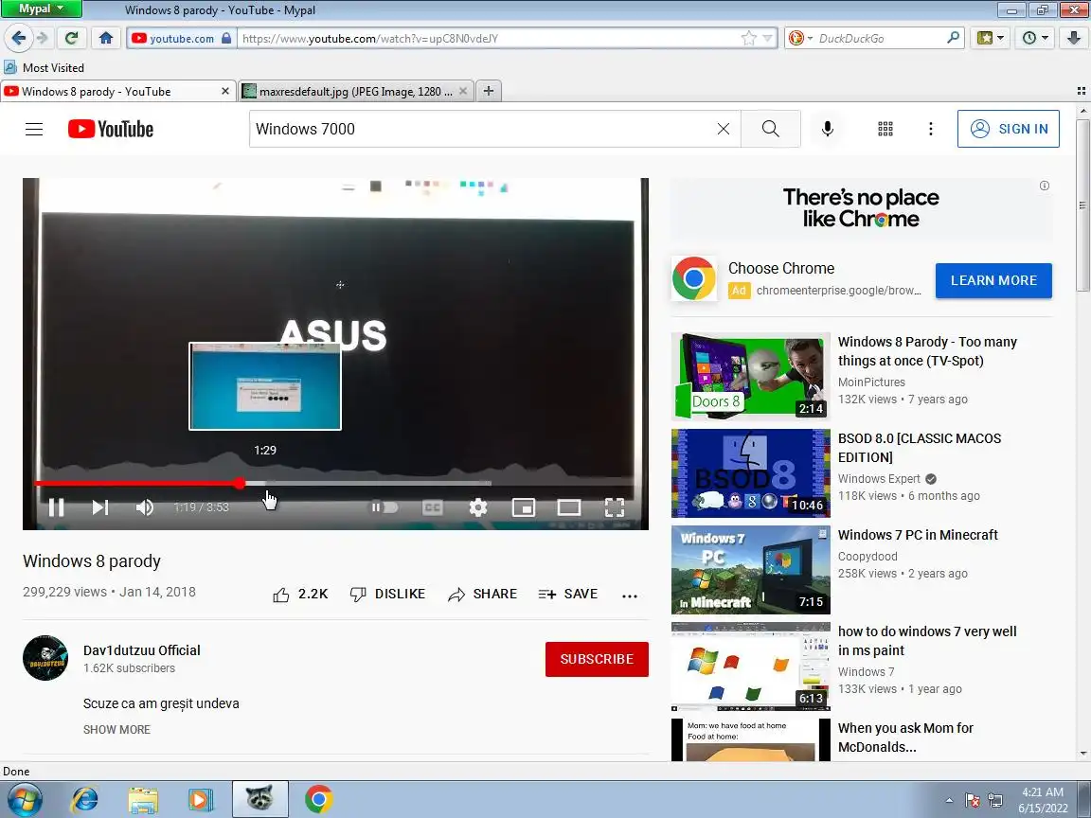Click the red playhead scrubber dot
Screen dimensions: 1091x818
point(240,483)
